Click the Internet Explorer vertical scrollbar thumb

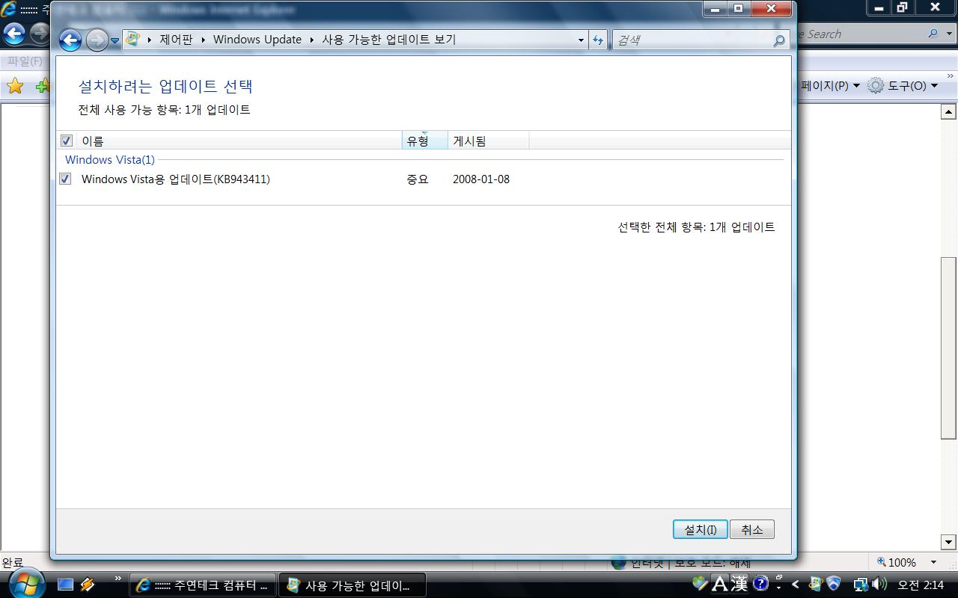click(948, 348)
